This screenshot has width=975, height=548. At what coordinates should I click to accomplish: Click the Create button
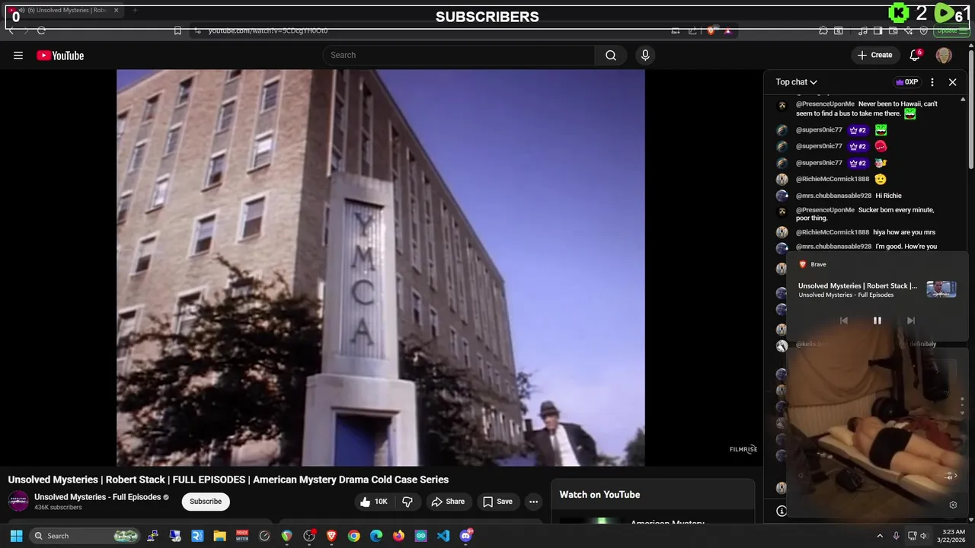point(874,55)
